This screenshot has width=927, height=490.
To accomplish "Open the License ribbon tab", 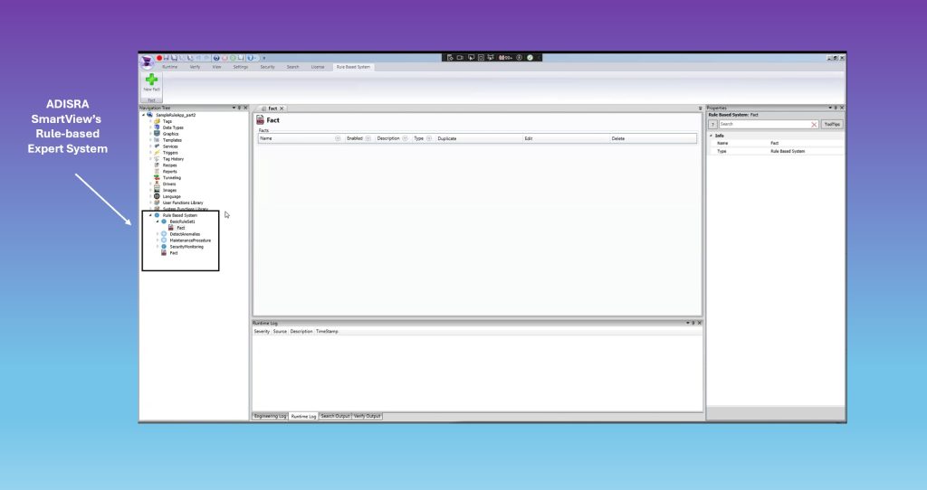I will pyautogui.click(x=318, y=67).
